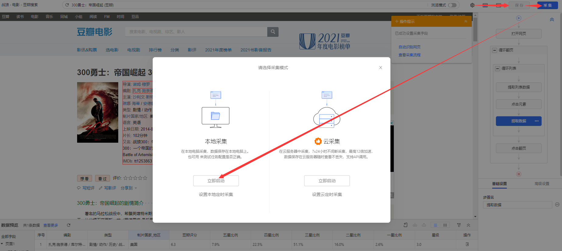Open 设置本地定时采集 link
The image size is (562, 251).
216,194
